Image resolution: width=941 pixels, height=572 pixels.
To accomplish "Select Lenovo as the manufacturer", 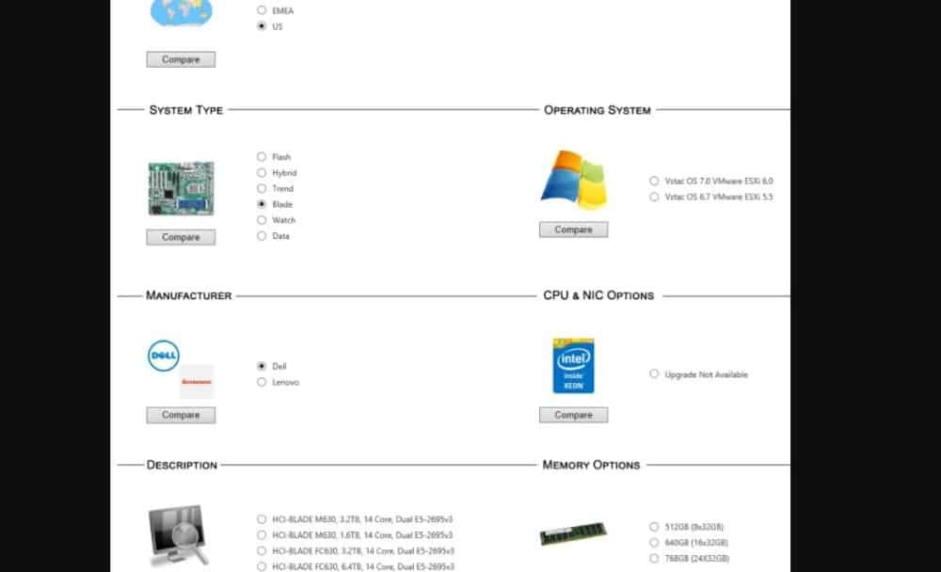I will 262,382.
